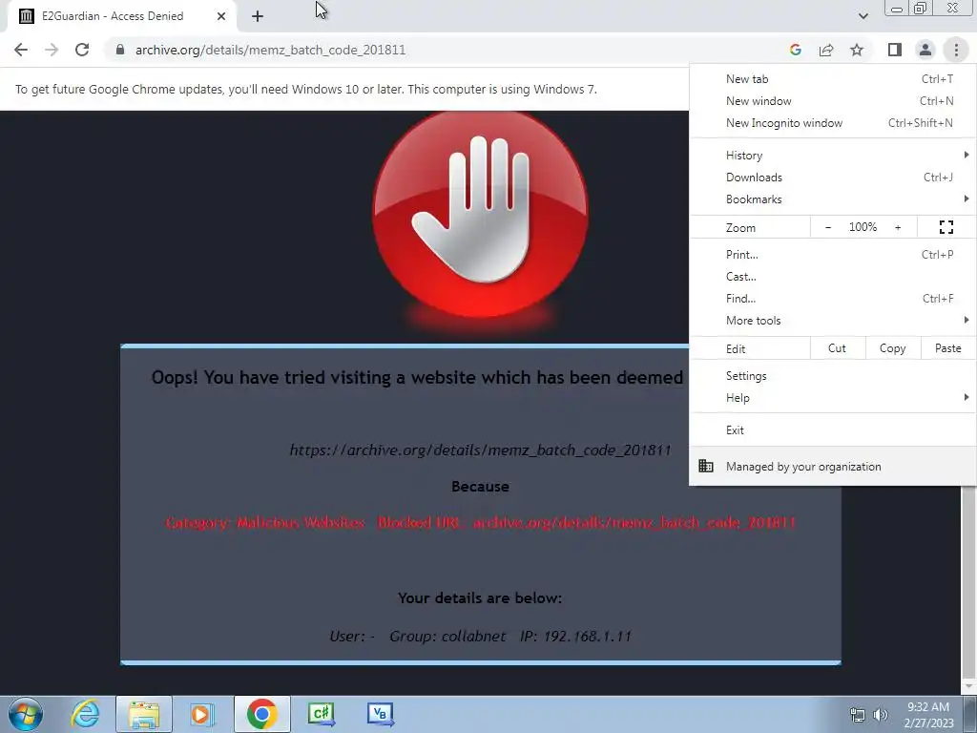Expand the More tools submenu
Viewport: 977px width, 733px height.
coord(832,321)
